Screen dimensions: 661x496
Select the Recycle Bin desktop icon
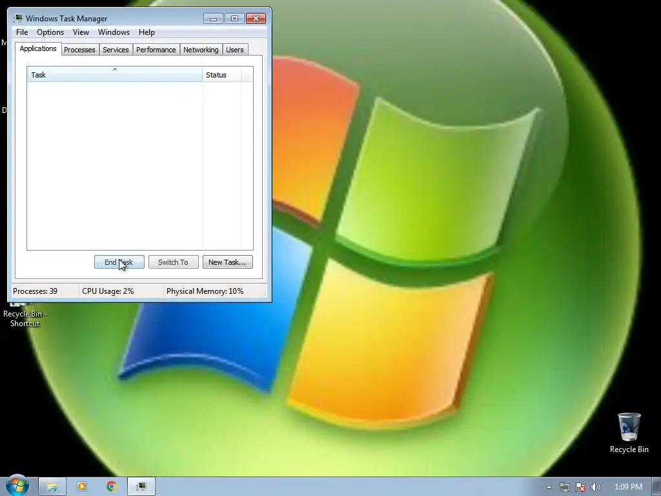coord(629,433)
